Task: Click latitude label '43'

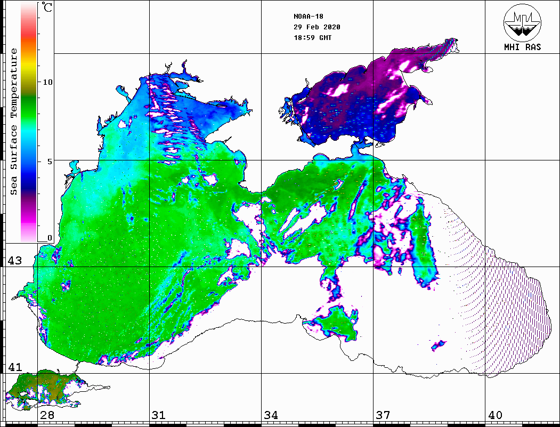Action: point(15,261)
